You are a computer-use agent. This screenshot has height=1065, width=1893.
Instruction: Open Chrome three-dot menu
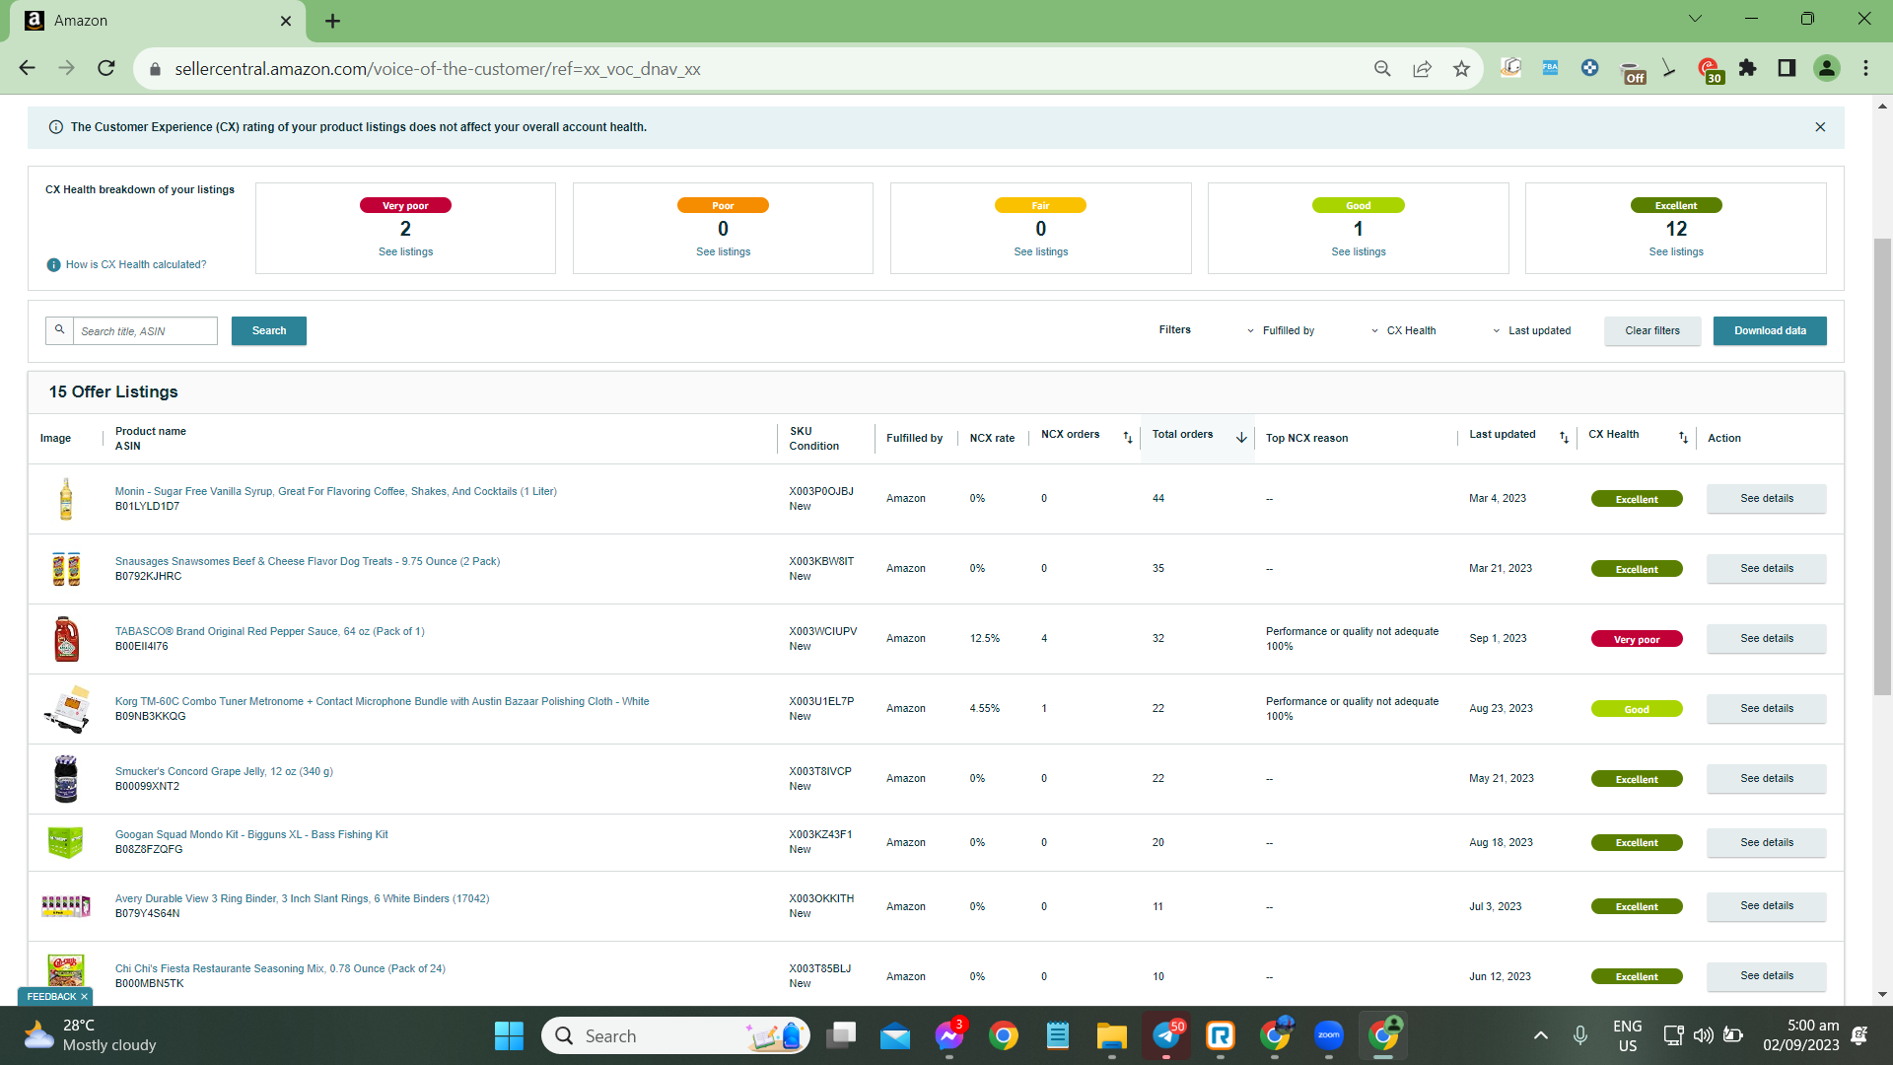click(x=1865, y=68)
